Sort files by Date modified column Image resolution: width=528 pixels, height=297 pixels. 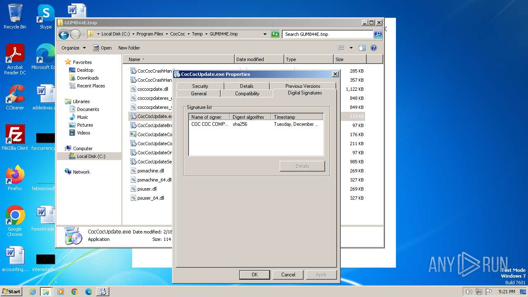[259, 59]
